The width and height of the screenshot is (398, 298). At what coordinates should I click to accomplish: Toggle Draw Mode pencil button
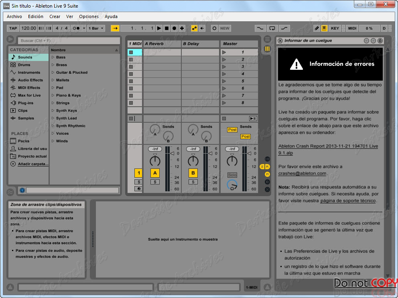point(317,28)
